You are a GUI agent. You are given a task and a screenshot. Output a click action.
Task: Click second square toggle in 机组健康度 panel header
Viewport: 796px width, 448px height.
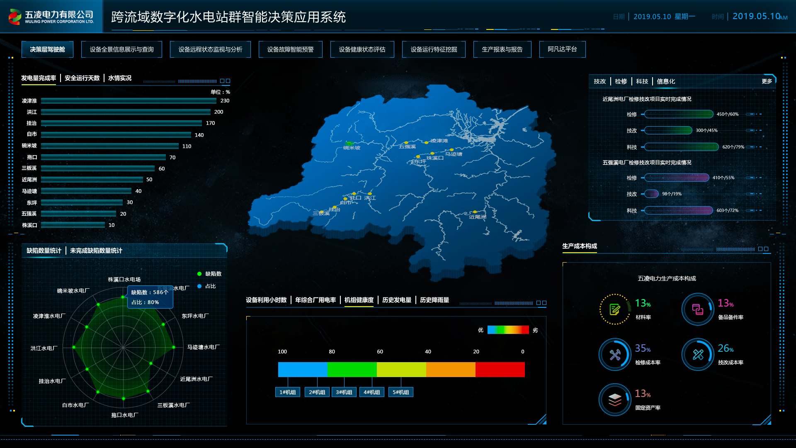tap(544, 303)
